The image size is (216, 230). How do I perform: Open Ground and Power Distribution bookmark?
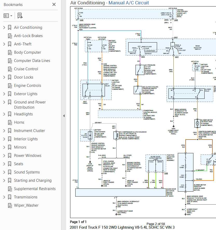pyautogui.click(x=30, y=104)
